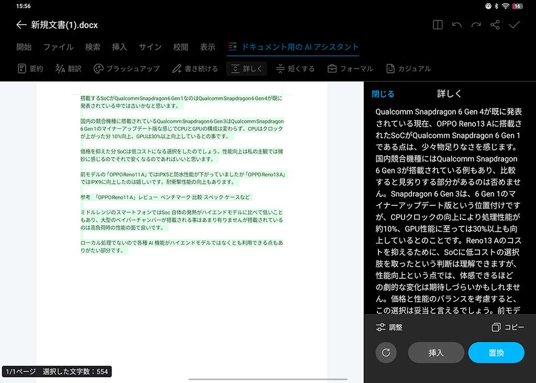
Task: Open the ファイル tab
Action: 58,47
